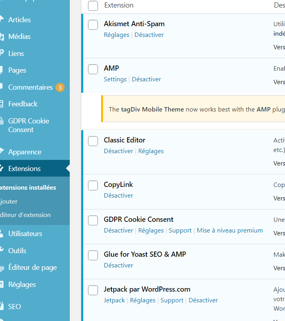This screenshot has width=285, height=321.
Task: Open the Jetpack link under Jetpack plugin
Action: coord(114,300)
